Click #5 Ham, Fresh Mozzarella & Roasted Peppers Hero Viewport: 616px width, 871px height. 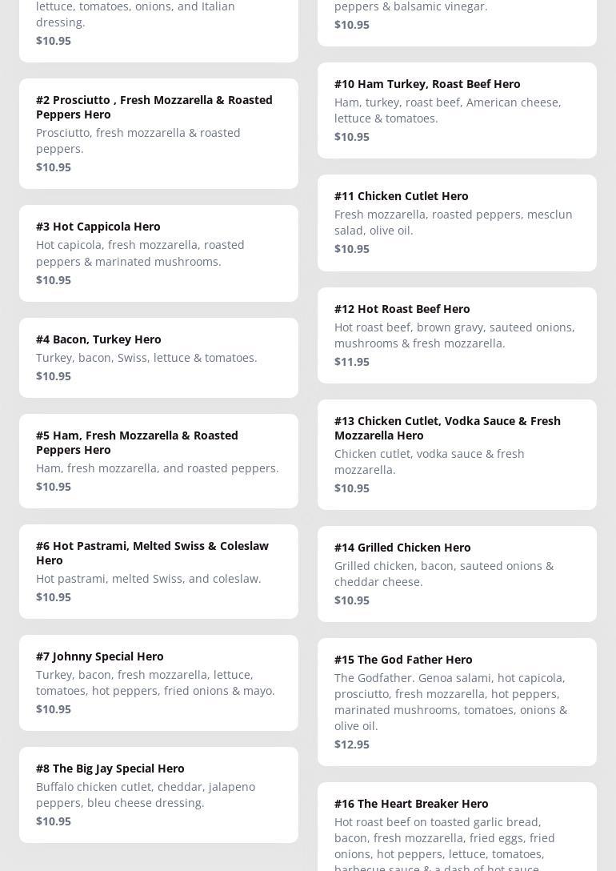137,442
